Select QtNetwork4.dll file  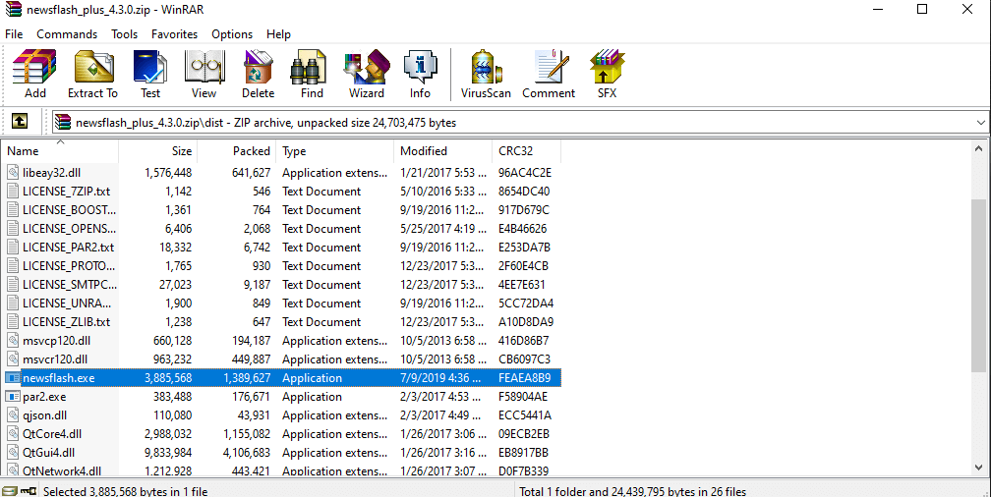point(62,471)
